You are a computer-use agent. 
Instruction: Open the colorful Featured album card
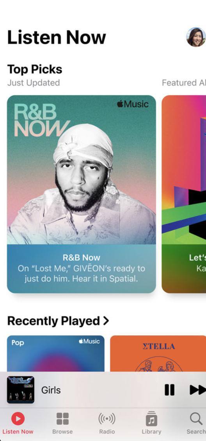tap(184, 194)
